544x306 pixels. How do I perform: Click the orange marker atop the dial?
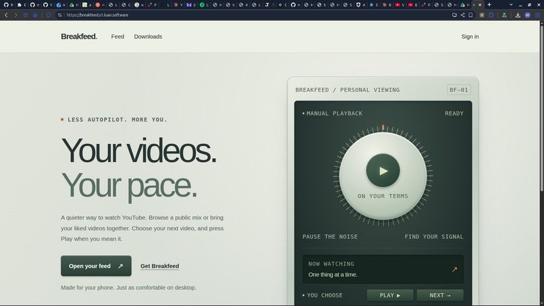click(383, 128)
